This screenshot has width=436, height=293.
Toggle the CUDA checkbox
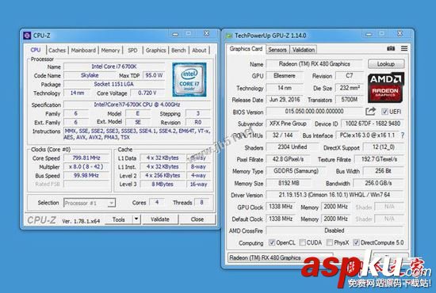[302, 242]
